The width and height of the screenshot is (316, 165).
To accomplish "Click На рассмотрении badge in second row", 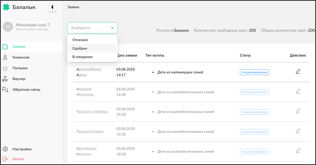I will click(254, 92).
